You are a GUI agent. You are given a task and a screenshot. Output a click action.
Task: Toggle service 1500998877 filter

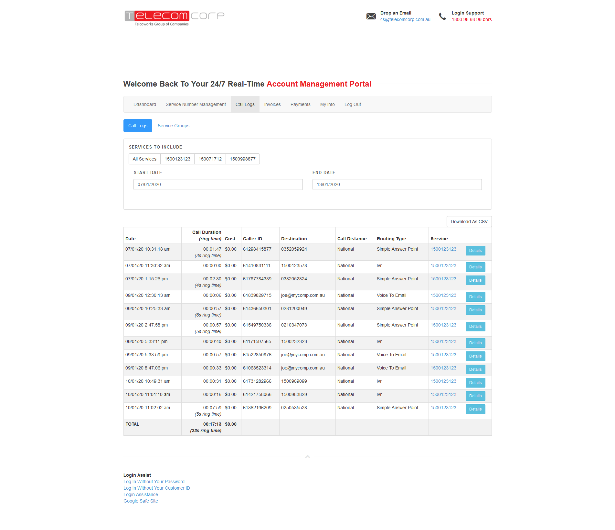(x=242, y=159)
